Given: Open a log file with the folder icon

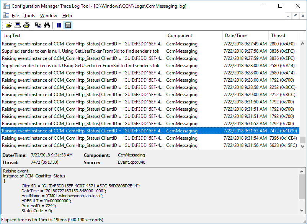Looking at the screenshot, I should tap(9, 25).
